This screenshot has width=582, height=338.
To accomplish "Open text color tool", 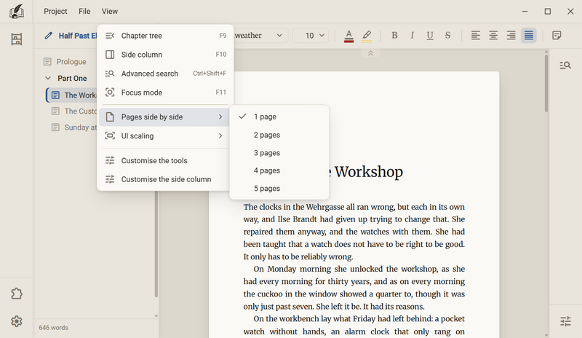I will point(348,36).
